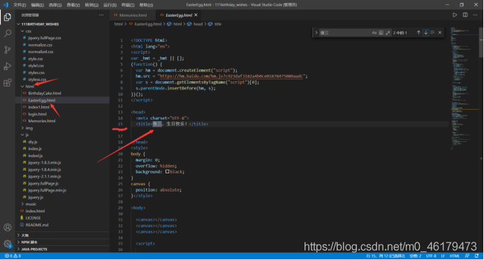The width and height of the screenshot is (484, 260).
Task: Open the Extensions view
Action: coord(8,82)
